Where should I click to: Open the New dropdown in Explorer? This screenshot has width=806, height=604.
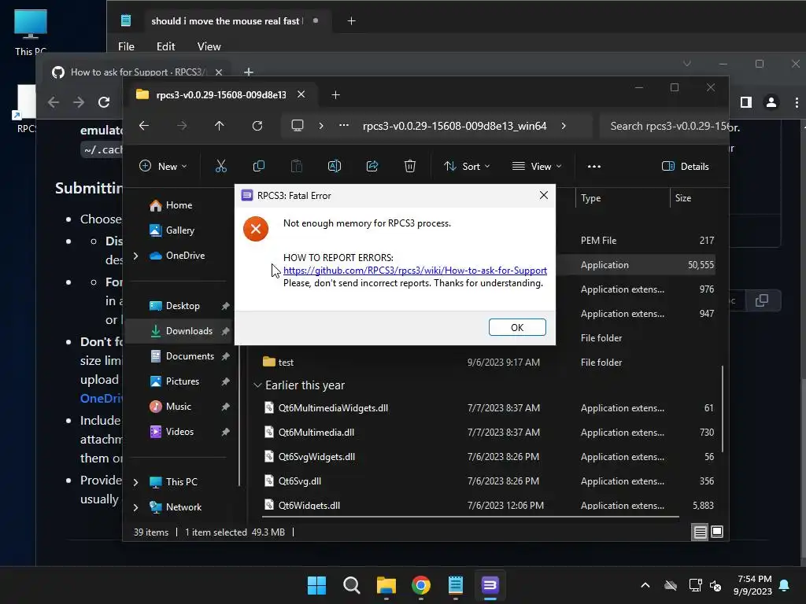tap(163, 166)
